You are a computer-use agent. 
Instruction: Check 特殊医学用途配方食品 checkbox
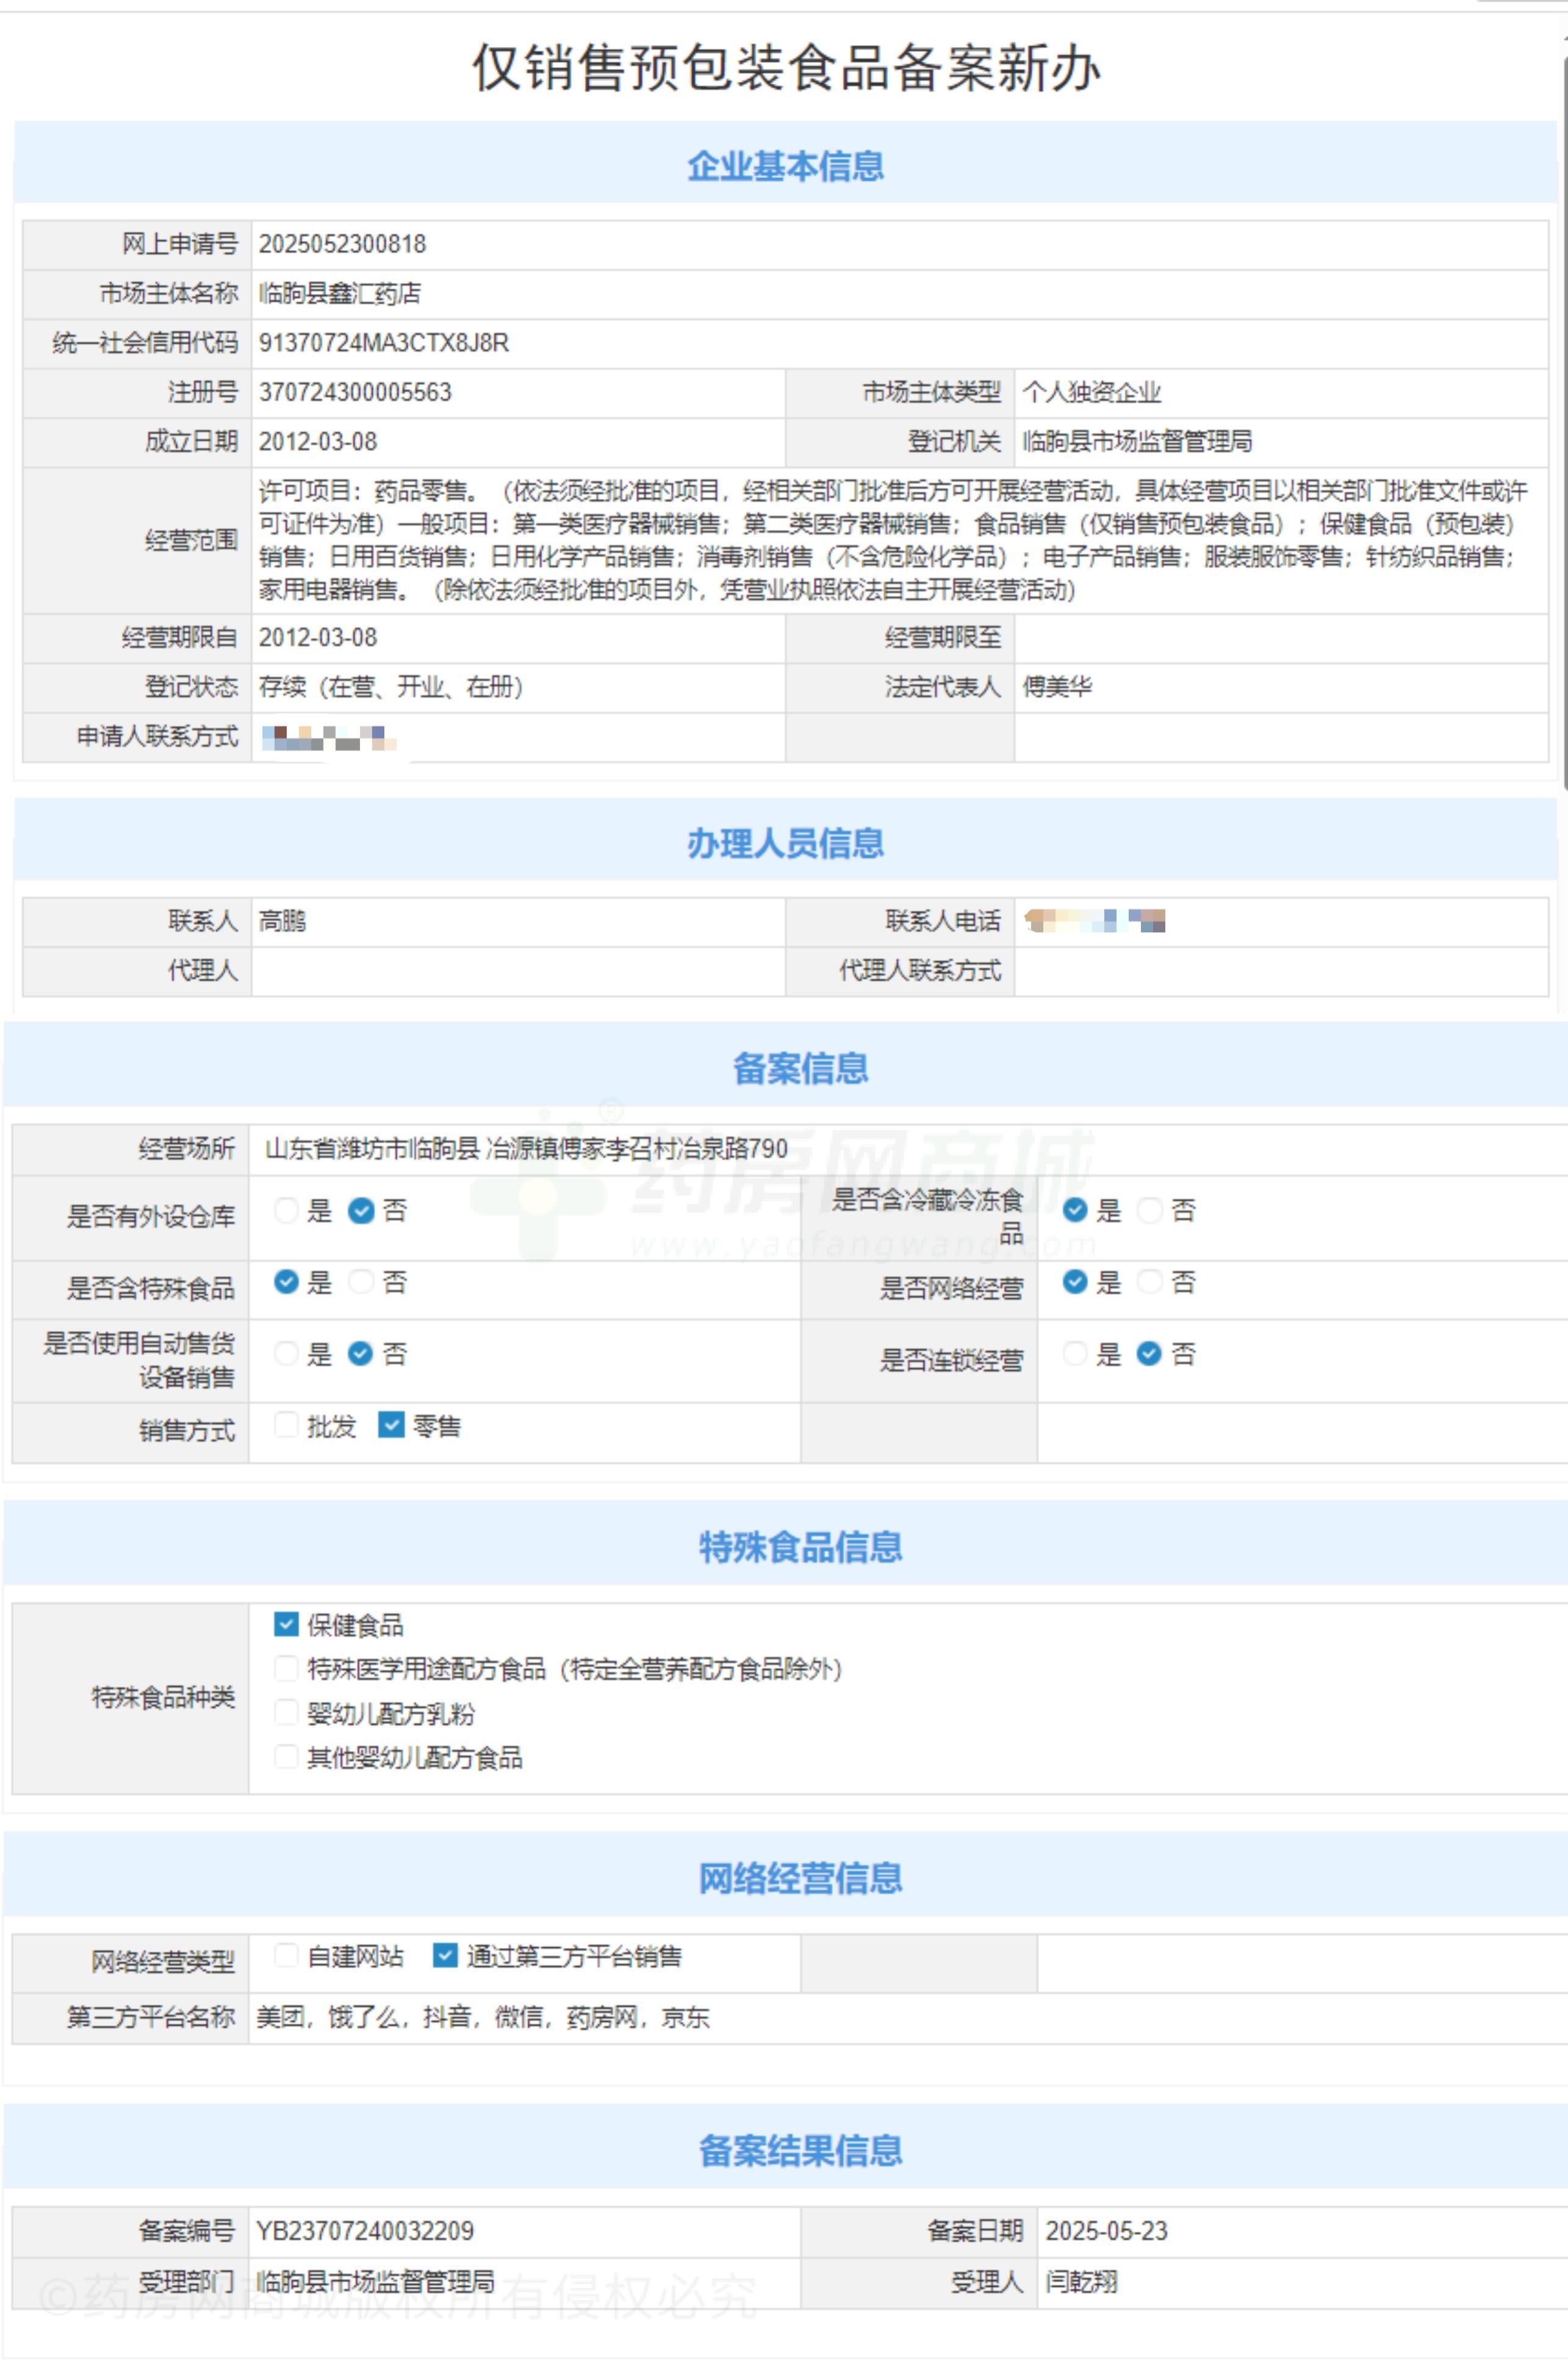click(x=286, y=1668)
